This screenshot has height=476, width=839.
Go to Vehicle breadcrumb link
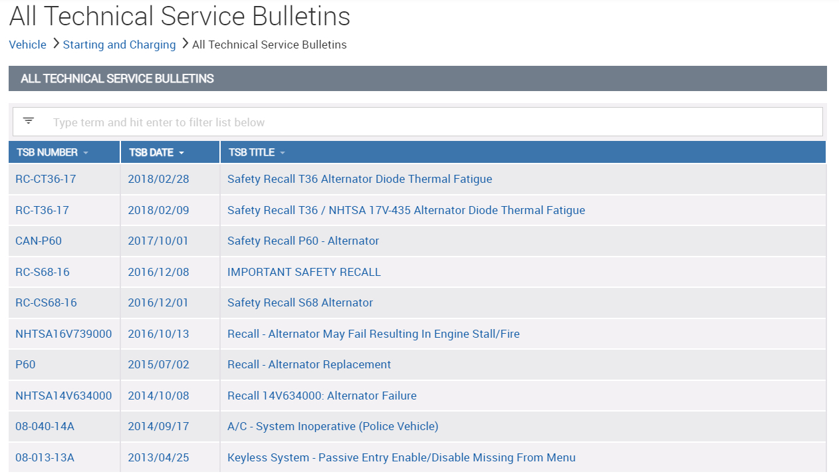[28, 45]
